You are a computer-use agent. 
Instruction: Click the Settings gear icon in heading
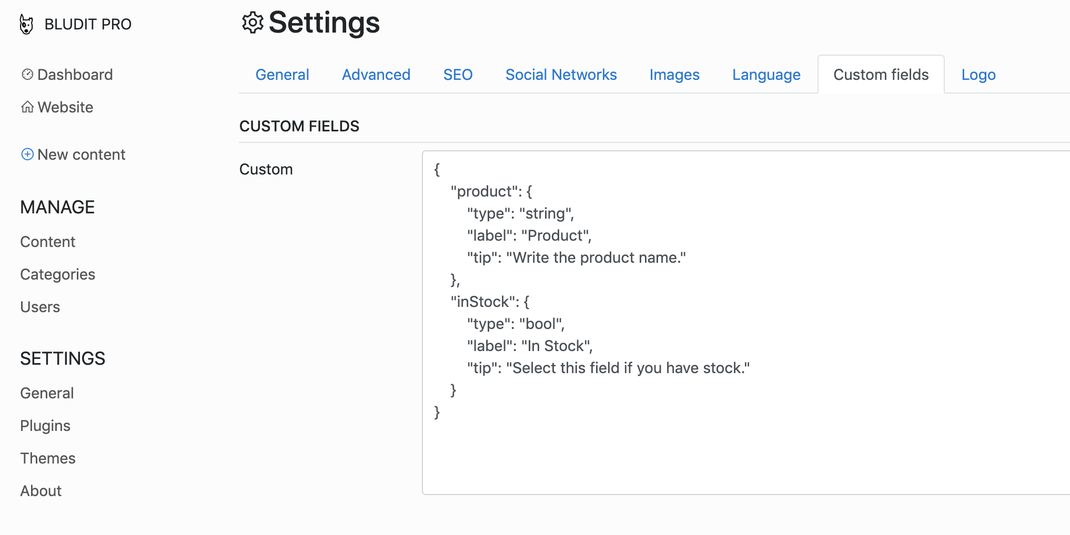[253, 23]
